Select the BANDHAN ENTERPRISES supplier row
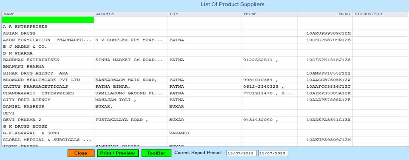The image size is (409, 160). click(31, 60)
